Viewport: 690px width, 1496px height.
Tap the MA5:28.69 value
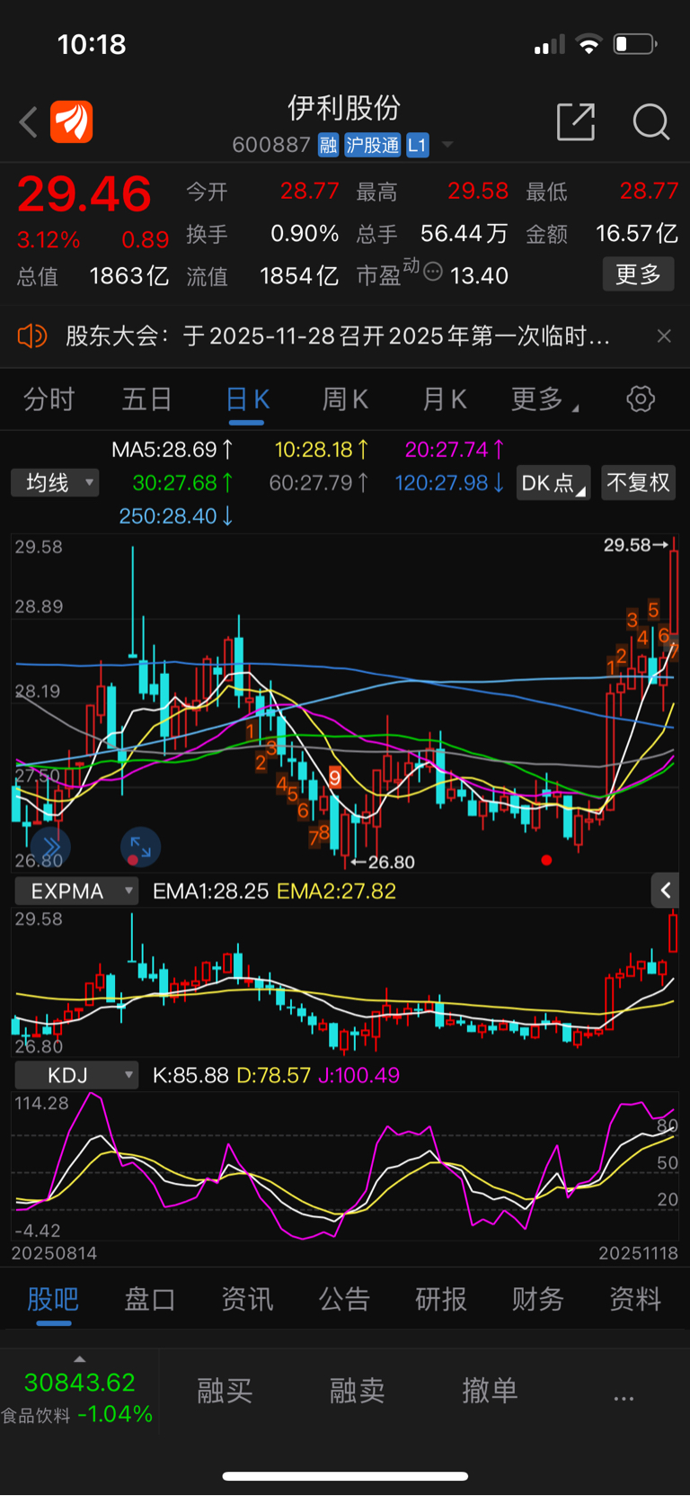pyautogui.click(x=172, y=449)
